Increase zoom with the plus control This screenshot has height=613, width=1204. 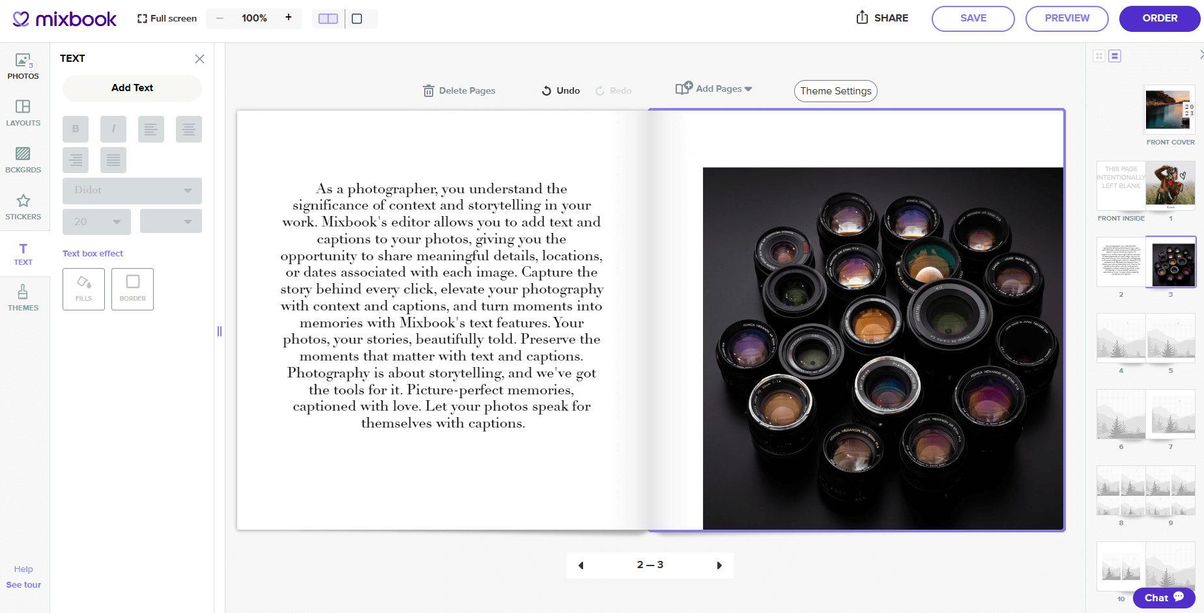288,18
